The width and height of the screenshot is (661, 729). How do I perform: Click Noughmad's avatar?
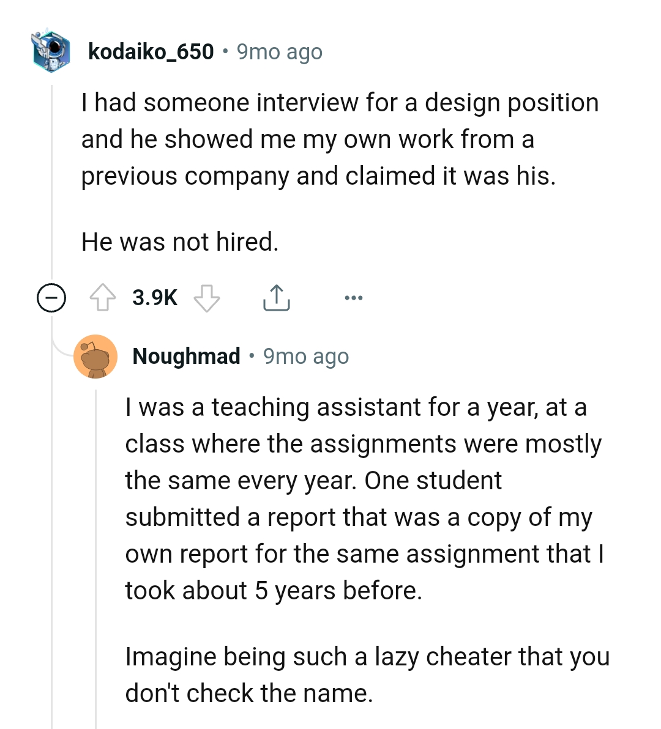(96, 357)
